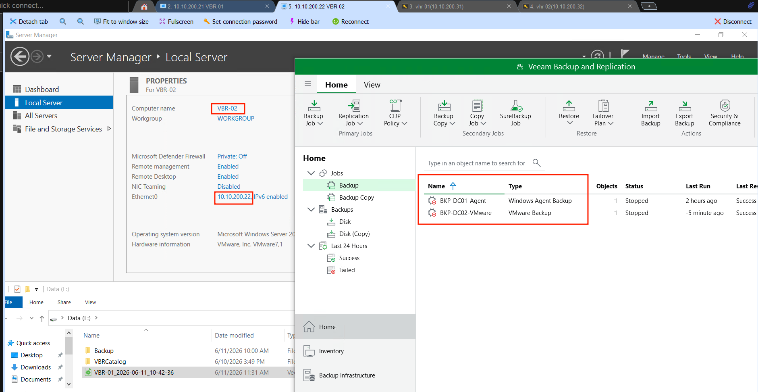Image resolution: width=758 pixels, height=392 pixels.
Task: Click the Export Backup icon
Action: coord(685,106)
